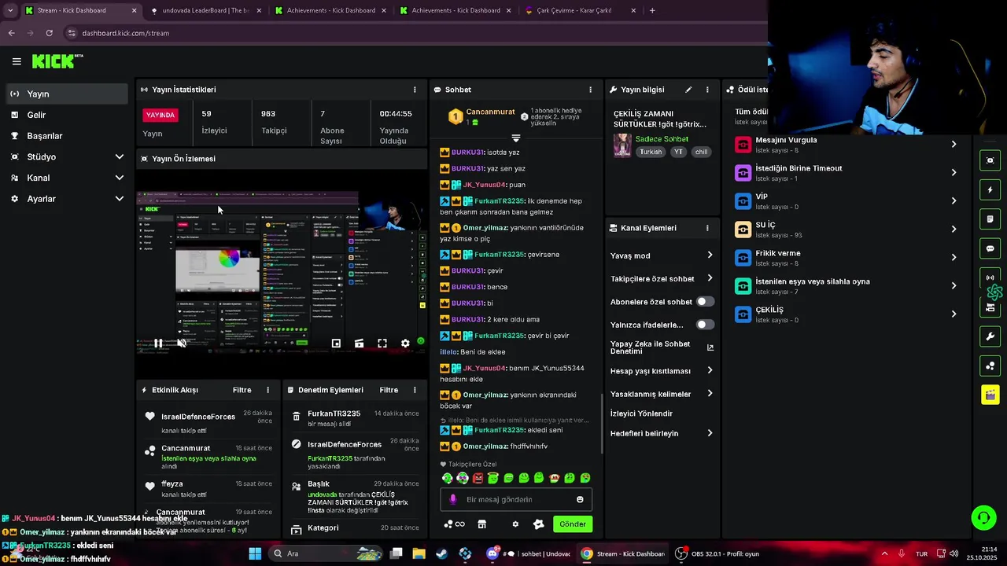Image resolution: width=1007 pixels, height=566 pixels.
Task: Open the hamburger menu beside Kick logo
Action: pos(17,61)
